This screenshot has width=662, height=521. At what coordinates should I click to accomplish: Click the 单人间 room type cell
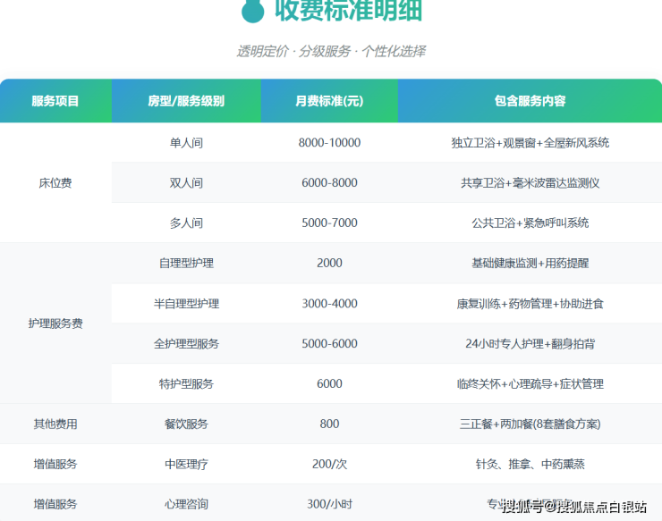pos(186,143)
